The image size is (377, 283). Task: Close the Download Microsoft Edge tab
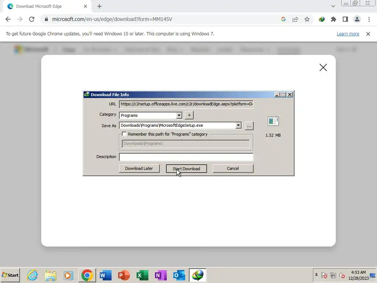click(x=85, y=6)
